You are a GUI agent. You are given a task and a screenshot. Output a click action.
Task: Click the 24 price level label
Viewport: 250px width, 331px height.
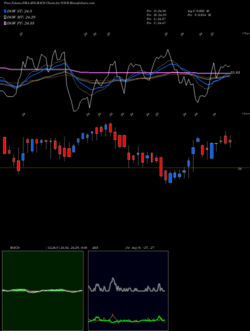point(239,169)
